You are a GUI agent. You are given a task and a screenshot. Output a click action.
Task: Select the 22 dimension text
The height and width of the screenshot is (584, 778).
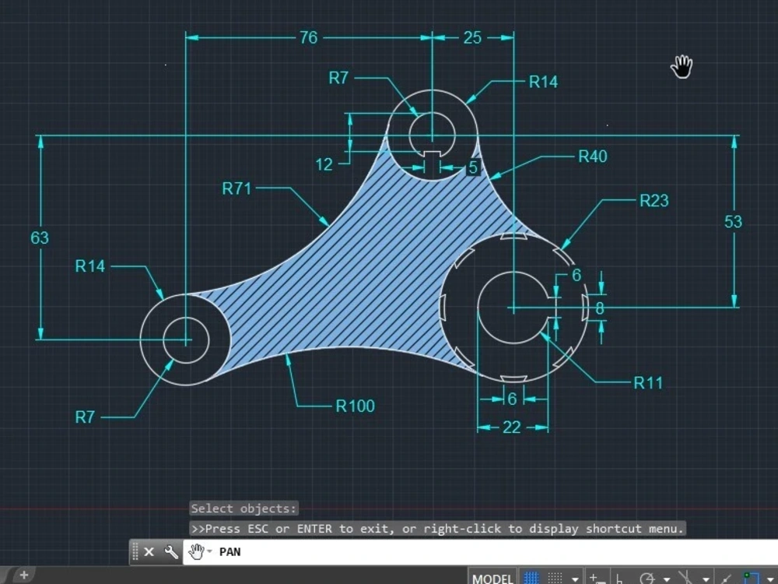512,427
